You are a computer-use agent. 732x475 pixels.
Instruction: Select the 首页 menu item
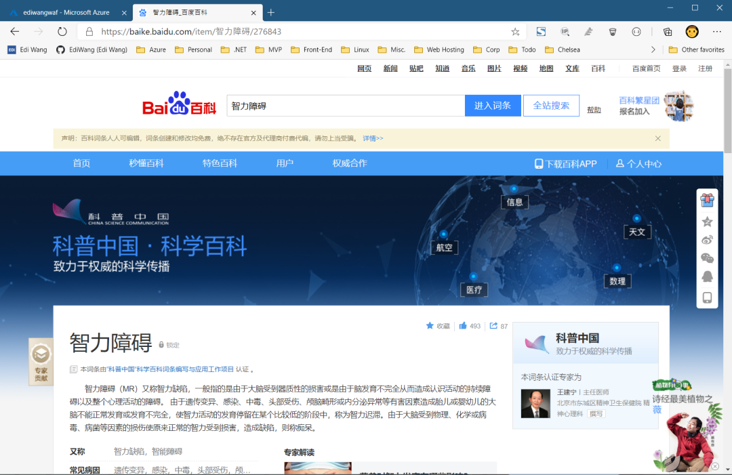pos(82,163)
